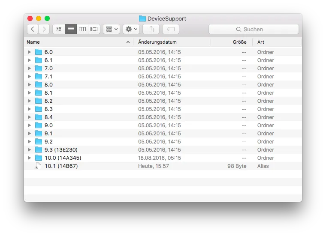Screen dimensions: 326x236
Task: Click the folder icon of 9.2
Action: coord(39,141)
